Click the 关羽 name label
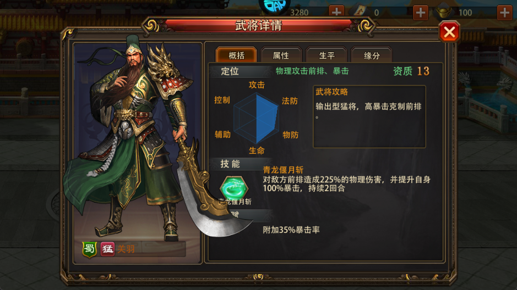 [126, 249]
